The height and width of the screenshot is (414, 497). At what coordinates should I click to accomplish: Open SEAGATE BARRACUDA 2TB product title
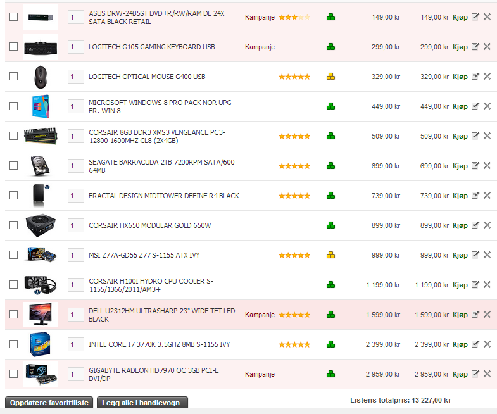click(x=161, y=166)
